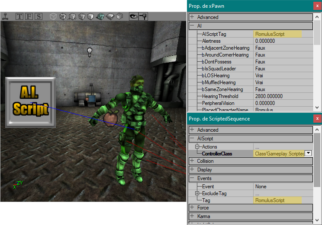
Task: Click the joystick realtime preview icon
Action: click(x=5, y=16)
